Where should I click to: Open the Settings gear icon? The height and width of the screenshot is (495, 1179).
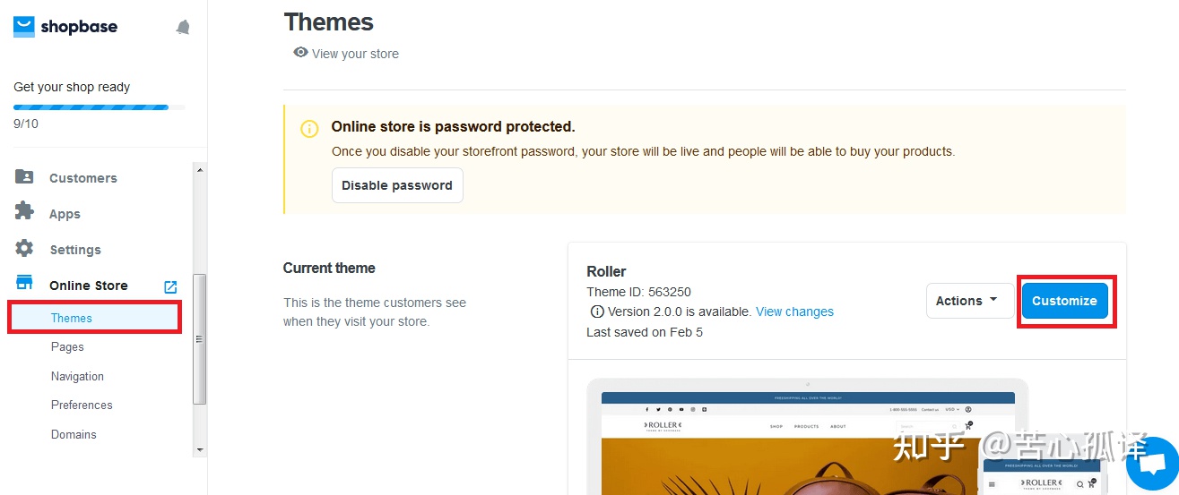point(24,249)
